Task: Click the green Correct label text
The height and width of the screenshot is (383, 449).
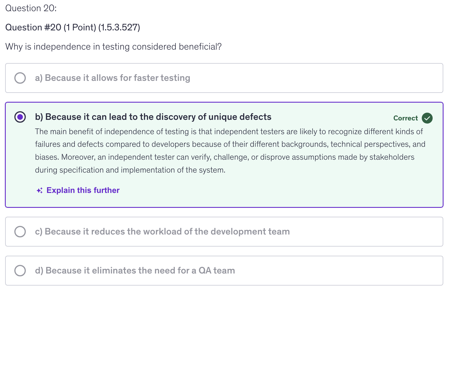Action: (405, 118)
